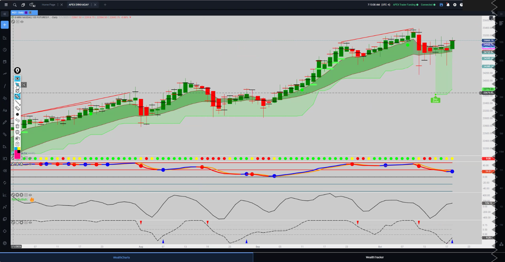Save the workspace with the blue disk icon

pyautogui.click(x=441, y=5)
